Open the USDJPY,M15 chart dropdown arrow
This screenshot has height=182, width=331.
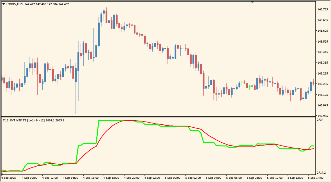pos(3,4)
